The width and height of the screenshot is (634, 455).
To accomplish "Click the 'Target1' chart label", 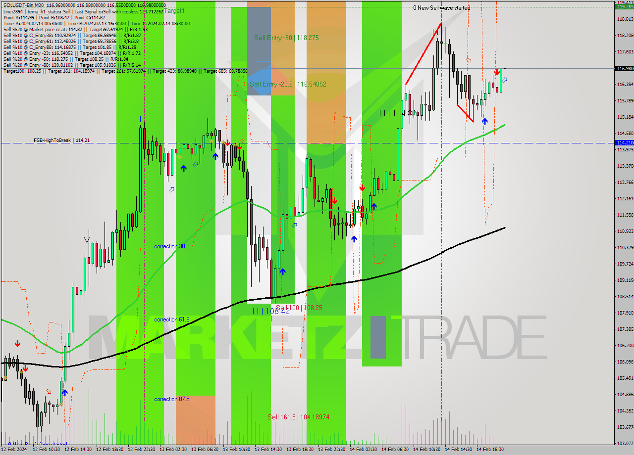I will click(x=174, y=10).
